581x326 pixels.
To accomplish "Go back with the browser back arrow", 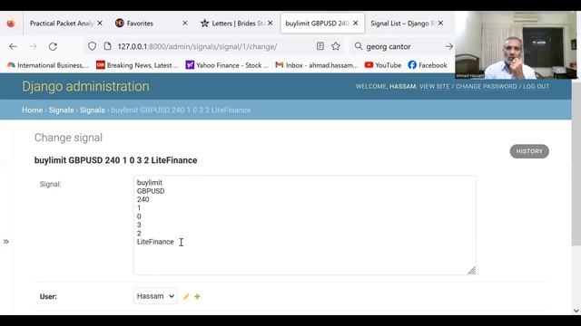I will [x=13, y=46].
